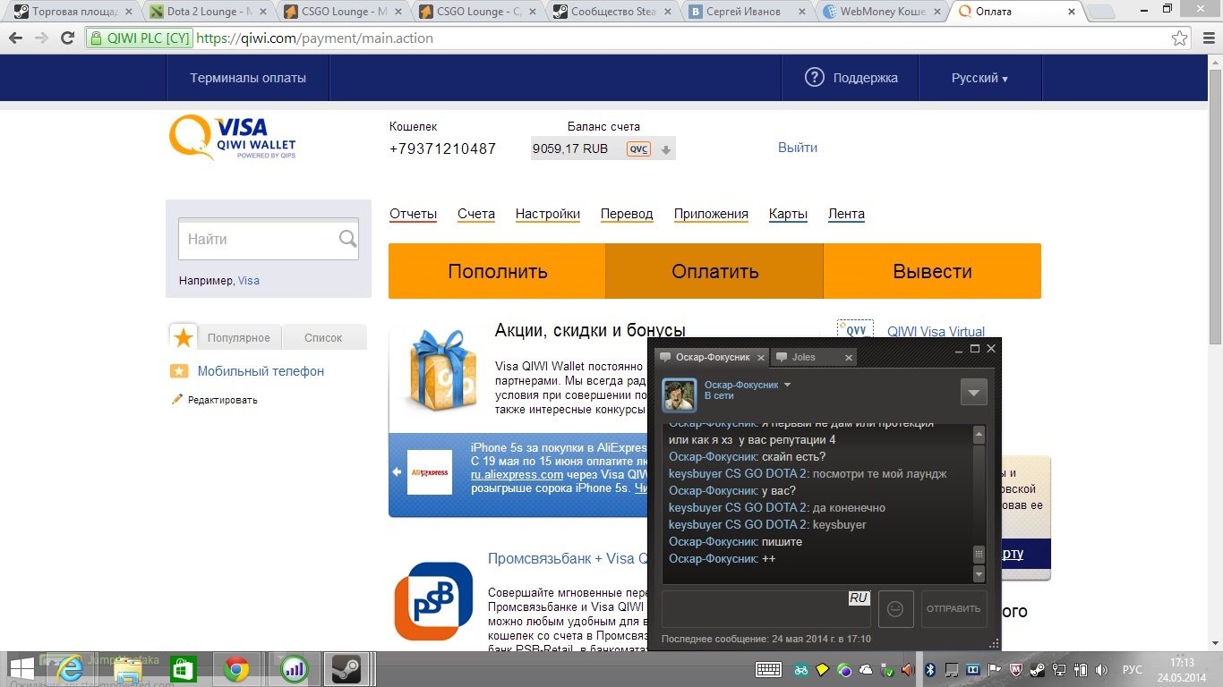
Task: Click the Оскар-Фокусник avatar
Action: 680,394
